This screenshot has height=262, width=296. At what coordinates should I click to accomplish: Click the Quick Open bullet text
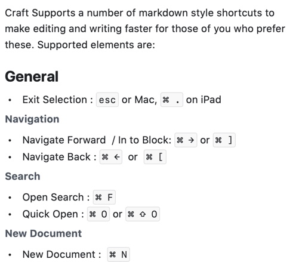pyautogui.click(x=53, y=214)
